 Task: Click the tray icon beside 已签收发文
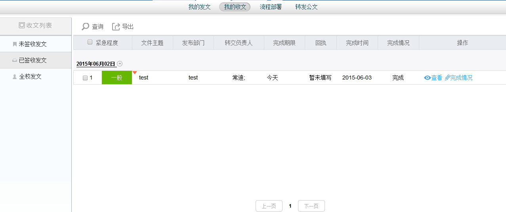(x=15, y=61)
